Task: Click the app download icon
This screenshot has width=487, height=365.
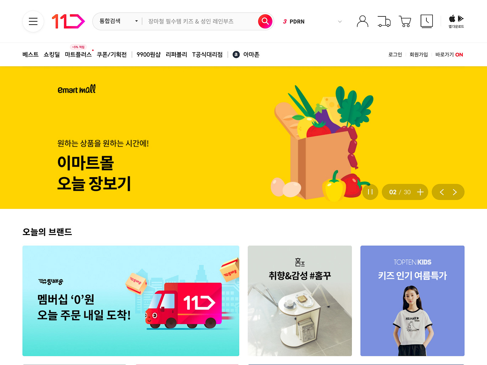Action: click(x=456, y=21)
